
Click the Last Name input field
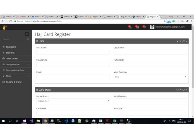coord(150,52)
